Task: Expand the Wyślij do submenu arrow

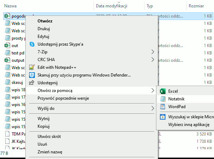Action: 153,108
